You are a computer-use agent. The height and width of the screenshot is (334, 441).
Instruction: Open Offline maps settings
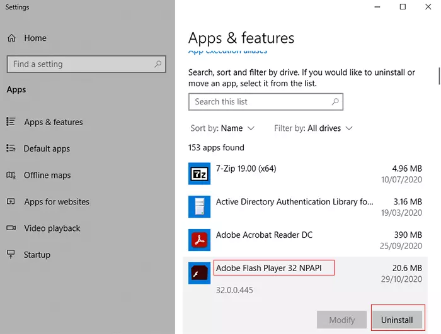(47, 175)
